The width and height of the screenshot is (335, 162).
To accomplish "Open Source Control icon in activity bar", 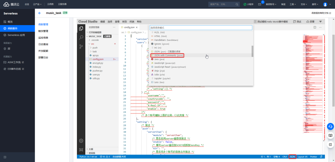I will pos(81,47).
